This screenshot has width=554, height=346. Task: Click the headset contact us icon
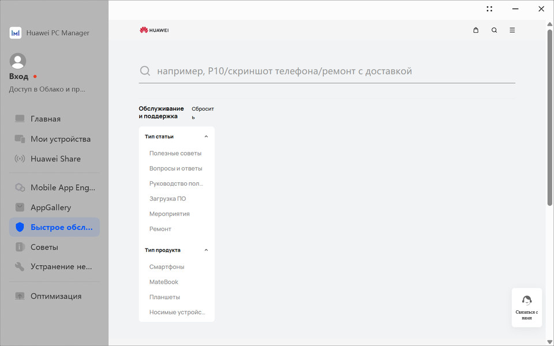pyautogui.click(x=526, y=300)
